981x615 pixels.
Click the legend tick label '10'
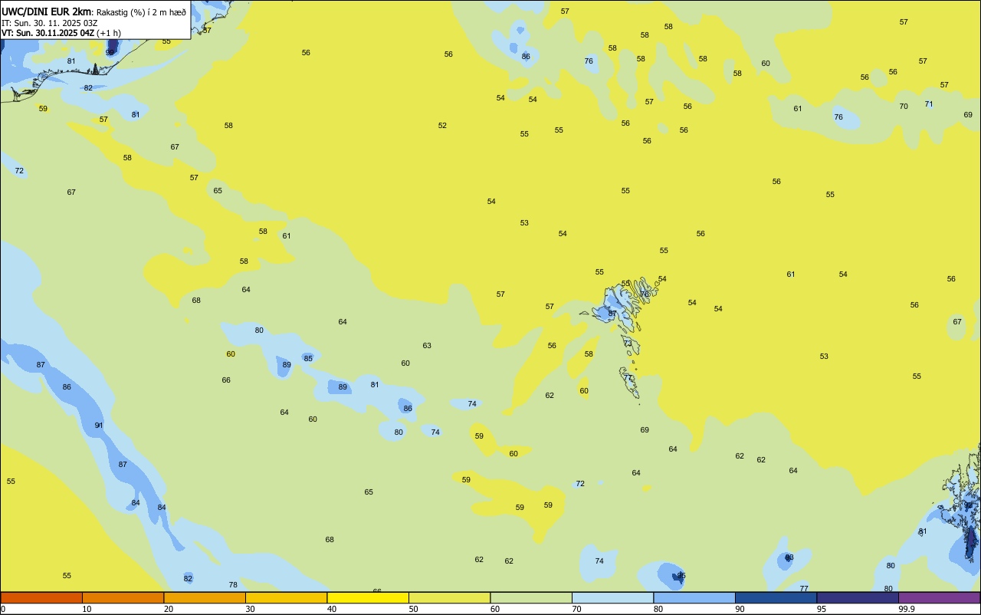[87, 609]
